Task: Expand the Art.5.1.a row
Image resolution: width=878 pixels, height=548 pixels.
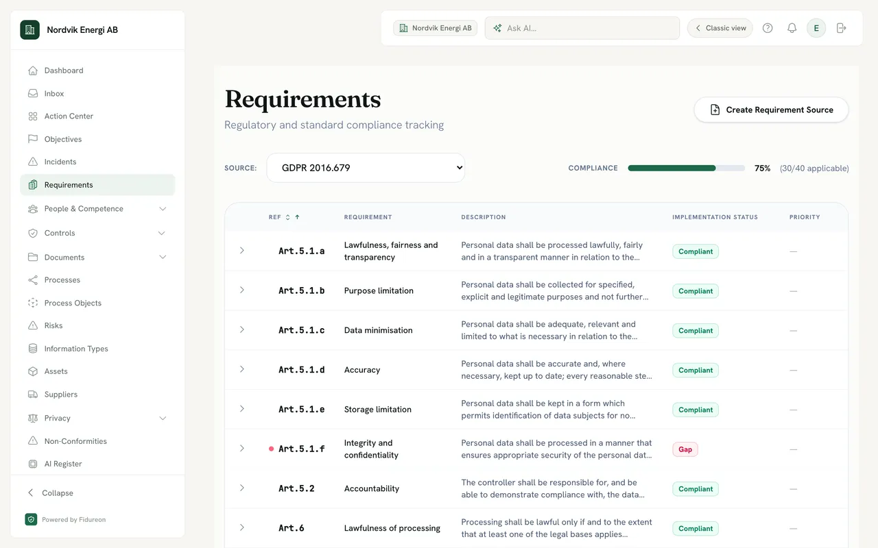Action: [x=241, y=251]
